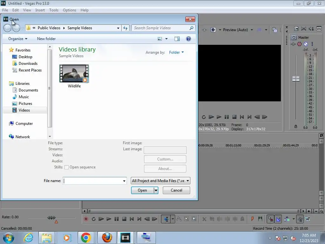This screenshot has width=325, height=244.
Task: Toggle Automatic Crossfades button
Action: (x=278, y=219)
